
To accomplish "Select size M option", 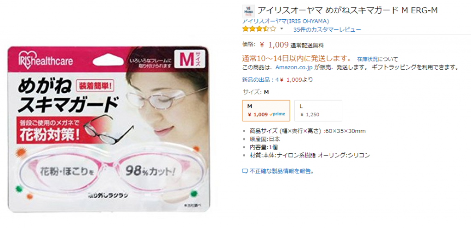I will click(x=266, y=110).
